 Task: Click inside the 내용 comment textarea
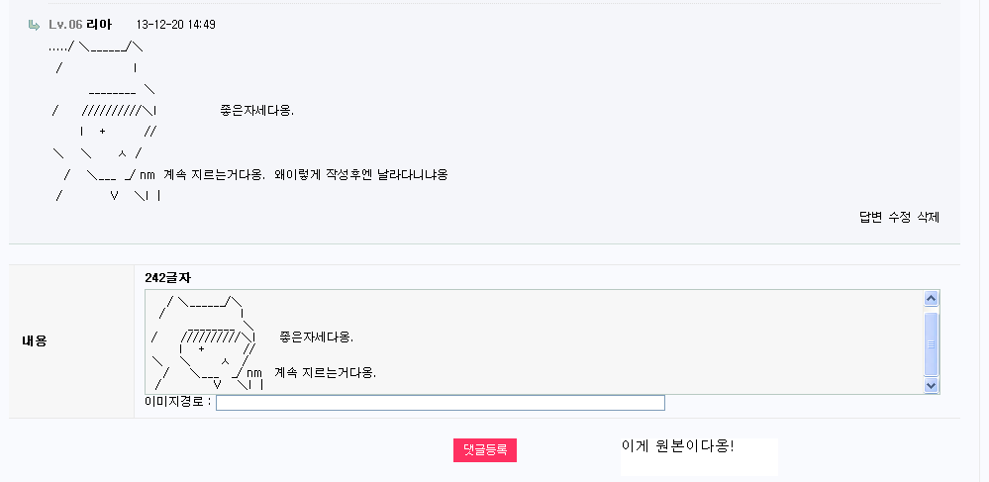coord(535,341)
